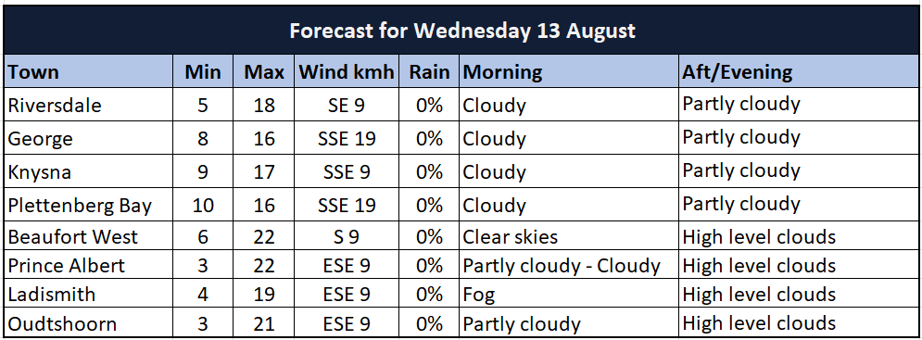The width and height of the screenshot is (922, 340).
Task: Click the forecast title for Wednesday 13 August
Action: coord(462,30)
